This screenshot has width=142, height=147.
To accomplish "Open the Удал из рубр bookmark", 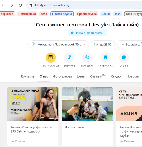I will pos(133,14).
